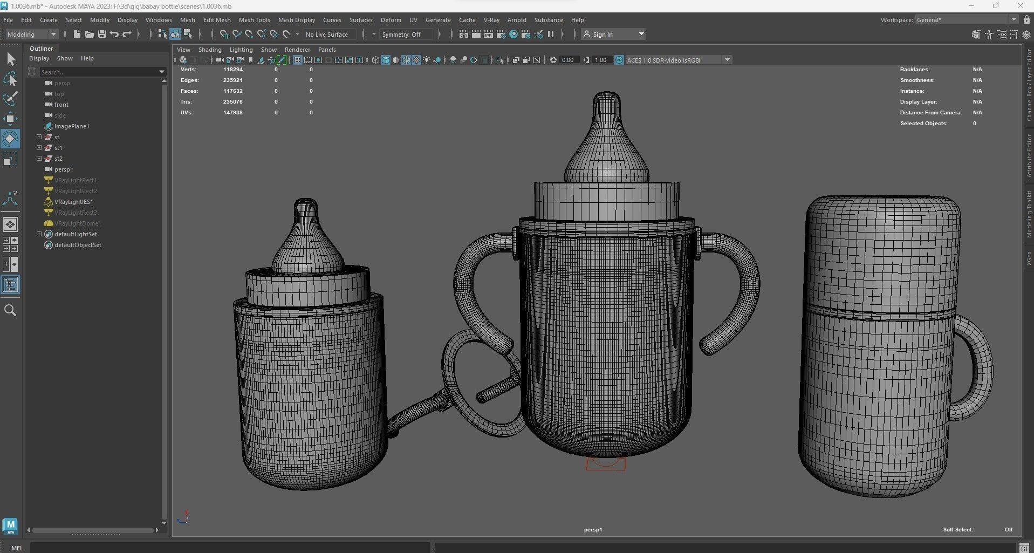Toggle the Modeling Toolkit icon top right
The height and width of the screenshot is (553, 1034).
(x=976, y=35)
